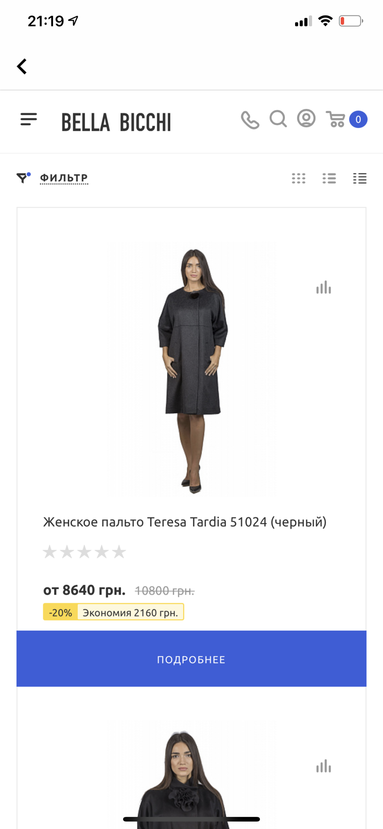Add Teresa Tardia 51024 coat to compare
This screenshot has width=383, height=829.
click(324, 287)
